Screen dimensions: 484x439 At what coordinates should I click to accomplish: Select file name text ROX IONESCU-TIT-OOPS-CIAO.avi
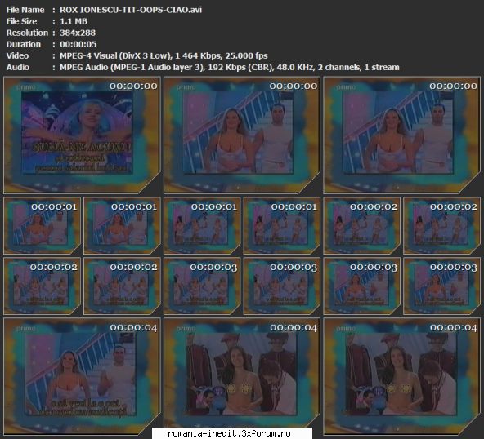[131, 10]
